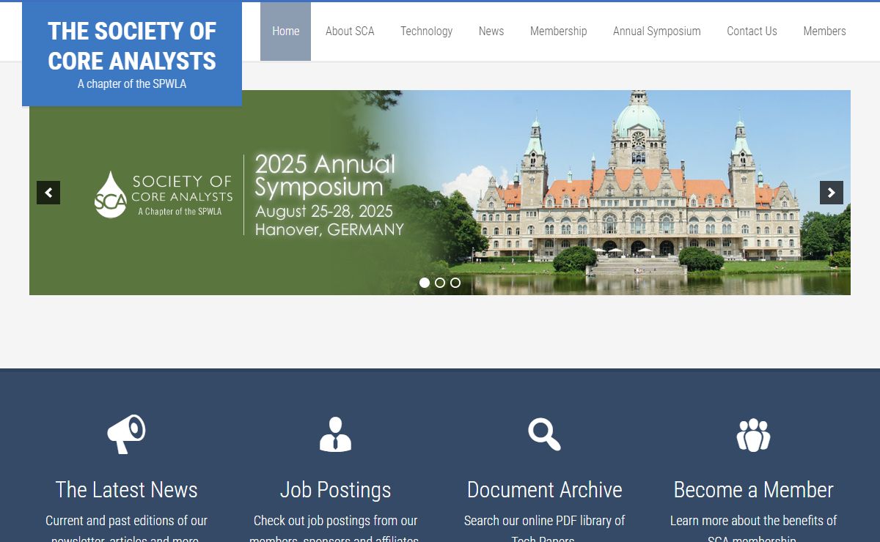Open the Job Postings heading link

(x=335, y=489)
